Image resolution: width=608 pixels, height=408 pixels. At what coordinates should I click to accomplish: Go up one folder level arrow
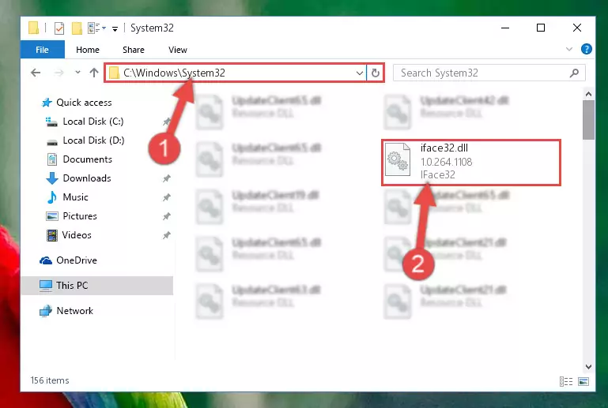pos(94,73)
